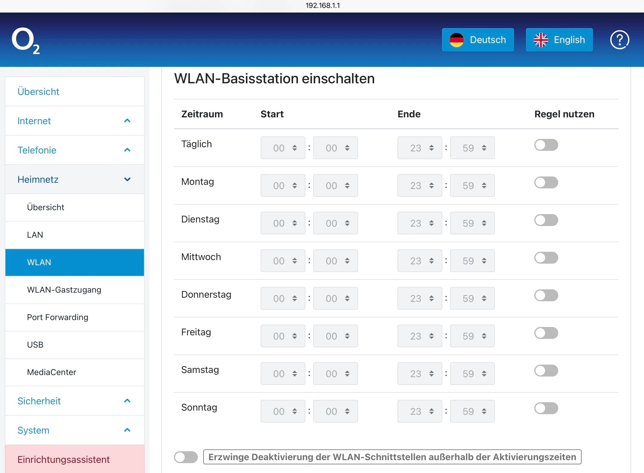The image size is (644, 473).
Task: Click the UK flag icon
Action: (x=541, y=40)
